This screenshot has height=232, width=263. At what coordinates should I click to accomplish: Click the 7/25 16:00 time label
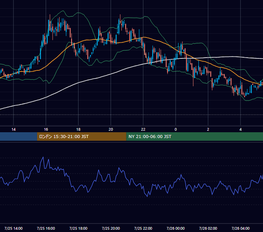click(46, 228)
